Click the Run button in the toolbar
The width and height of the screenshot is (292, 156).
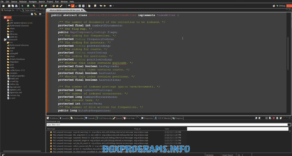point(28,6)
